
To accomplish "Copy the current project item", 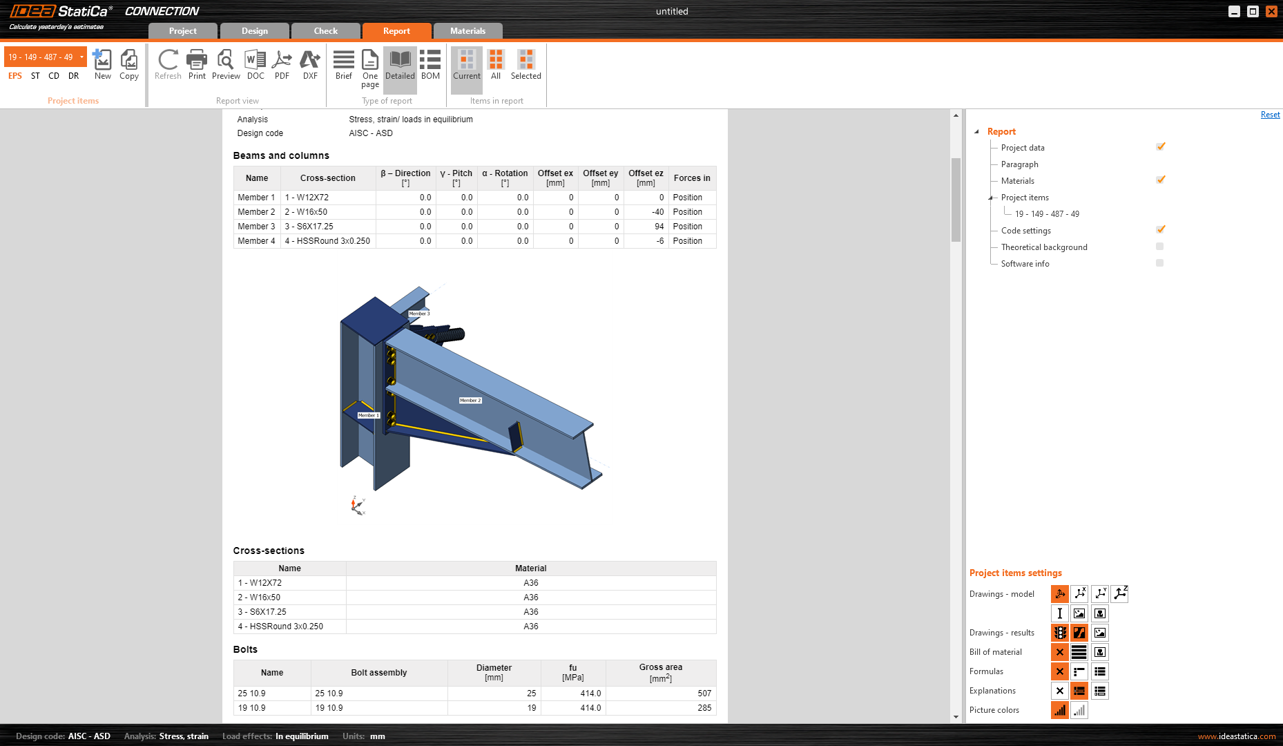I will click(x=129, y=65).
